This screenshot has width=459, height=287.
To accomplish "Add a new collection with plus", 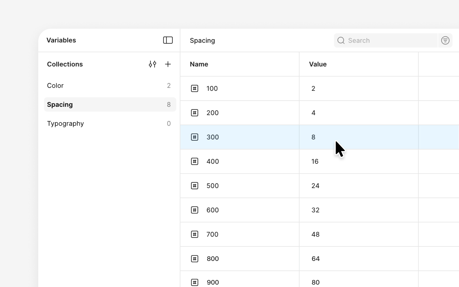I will point(168,64).
